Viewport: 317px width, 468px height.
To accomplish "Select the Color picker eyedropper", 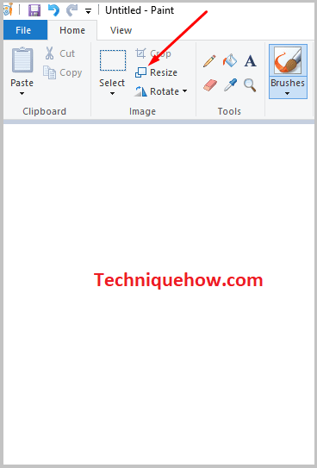I will pos(230,85).
